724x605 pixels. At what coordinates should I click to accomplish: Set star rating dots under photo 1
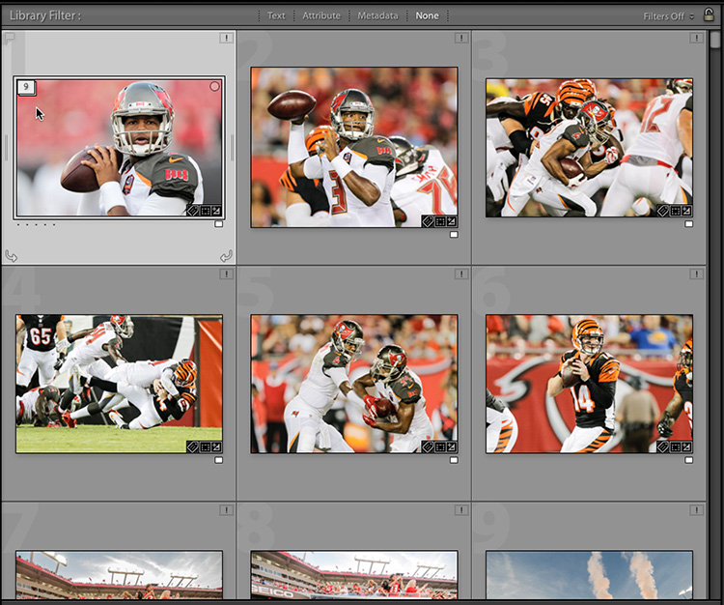(x=36, y=225)
